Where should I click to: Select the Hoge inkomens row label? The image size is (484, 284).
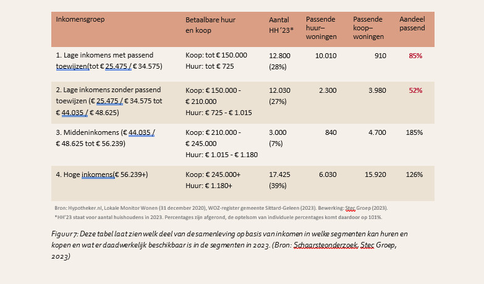102,174
